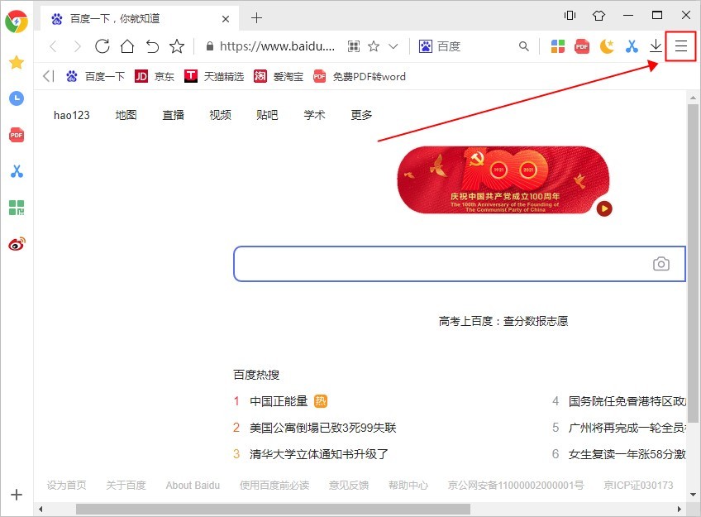
Task: Select the 百度一下，你就知道 tab
Action: click(x=140, y=19)
